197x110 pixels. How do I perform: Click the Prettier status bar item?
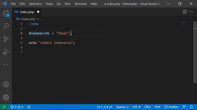[171, 107]
